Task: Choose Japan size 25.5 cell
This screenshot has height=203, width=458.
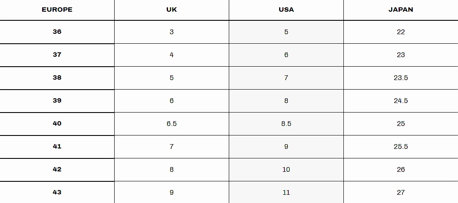Action: pyautogui.click(x=401, y=147)
